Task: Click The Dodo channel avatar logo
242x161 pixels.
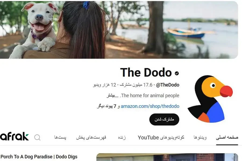Action: 210,99
